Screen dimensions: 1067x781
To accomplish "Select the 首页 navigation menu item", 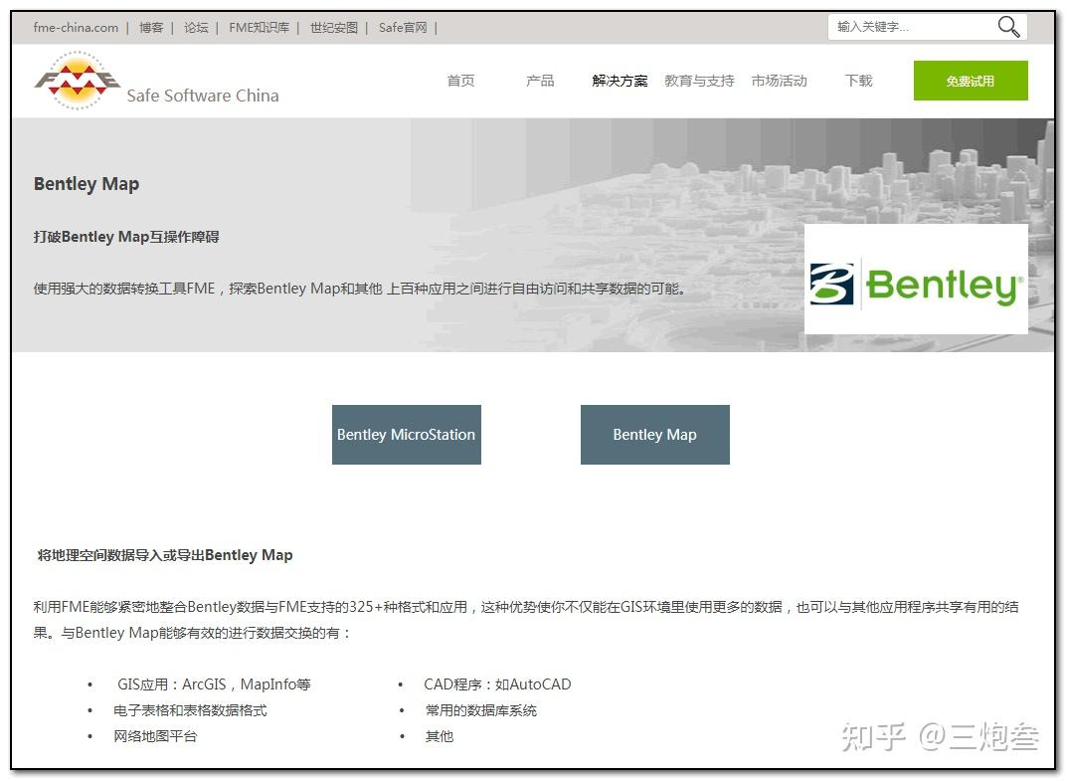I will coord(460,81).
